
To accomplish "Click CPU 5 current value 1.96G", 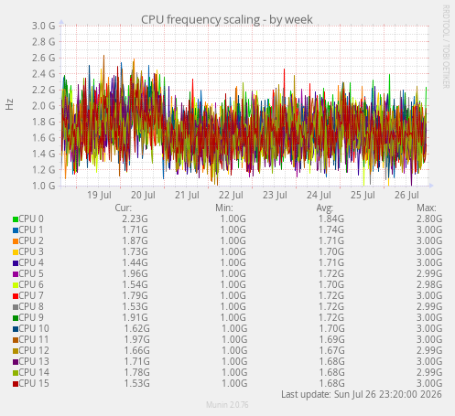I will [135, 273].
